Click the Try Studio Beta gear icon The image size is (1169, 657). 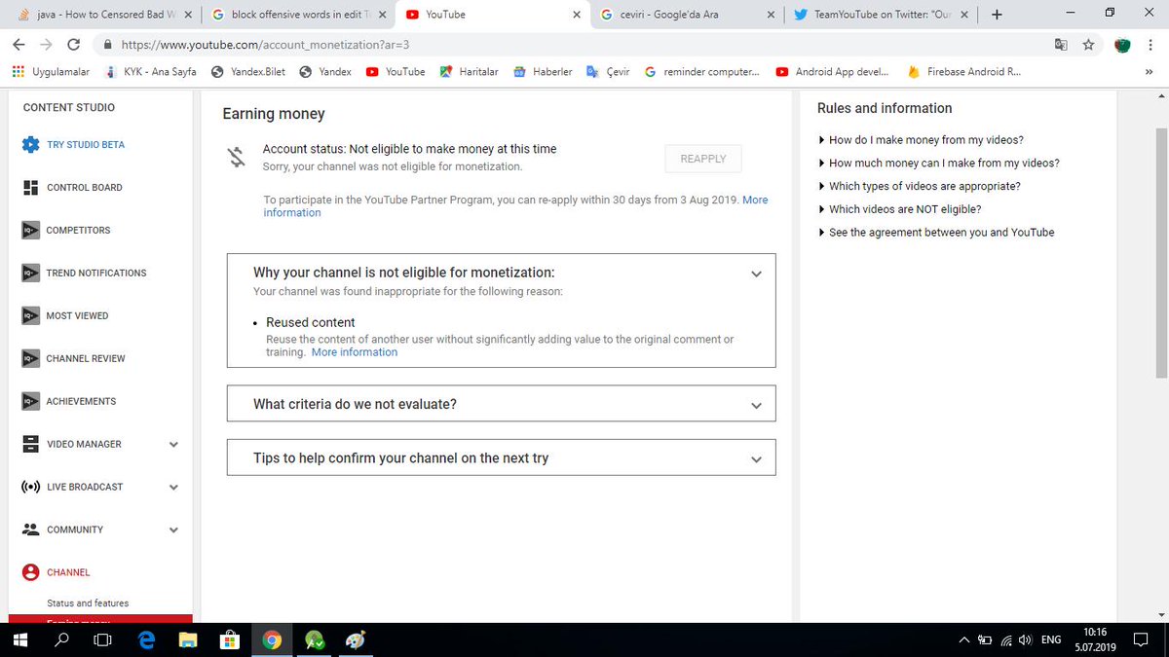pos(29,145)
